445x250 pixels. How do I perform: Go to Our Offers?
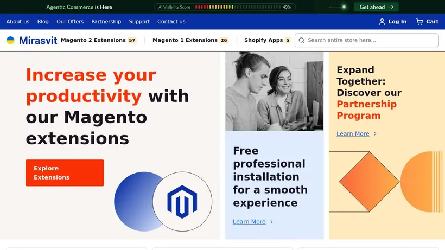(70, 22)
